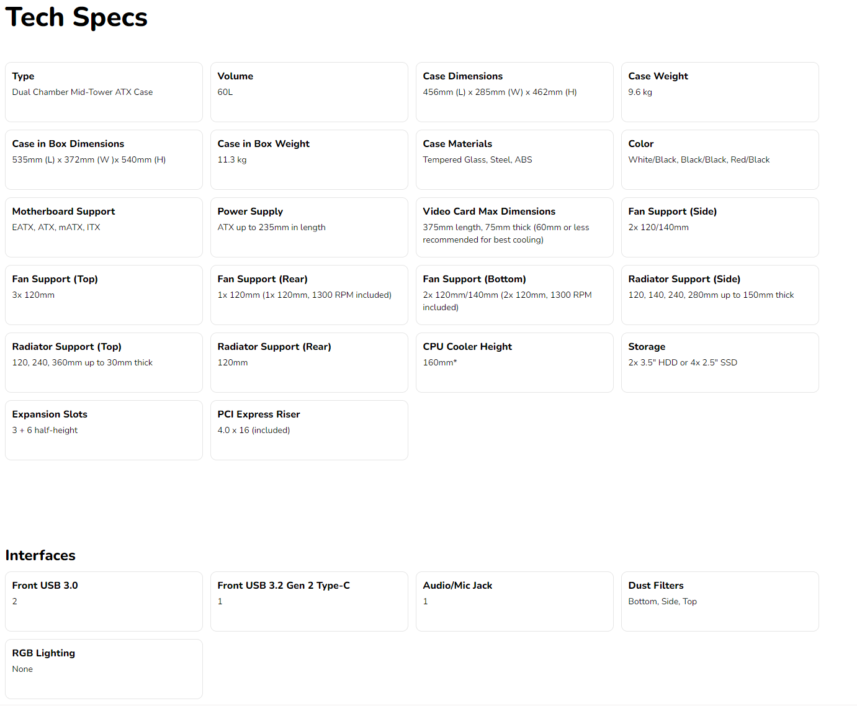Click the Case in Box Dimensions card

104,159
